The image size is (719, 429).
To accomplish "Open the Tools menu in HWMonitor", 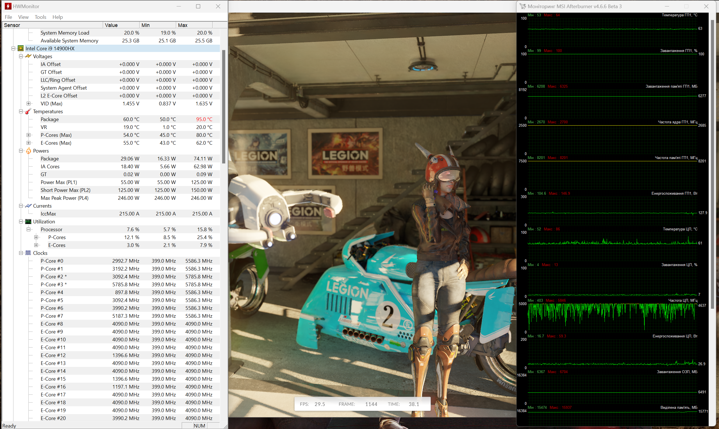I will (x=40, y=17).
